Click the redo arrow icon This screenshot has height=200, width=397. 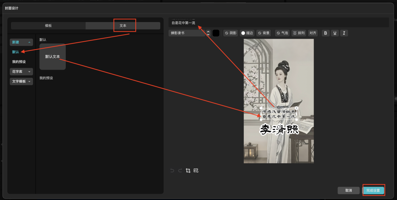point(180,171)
